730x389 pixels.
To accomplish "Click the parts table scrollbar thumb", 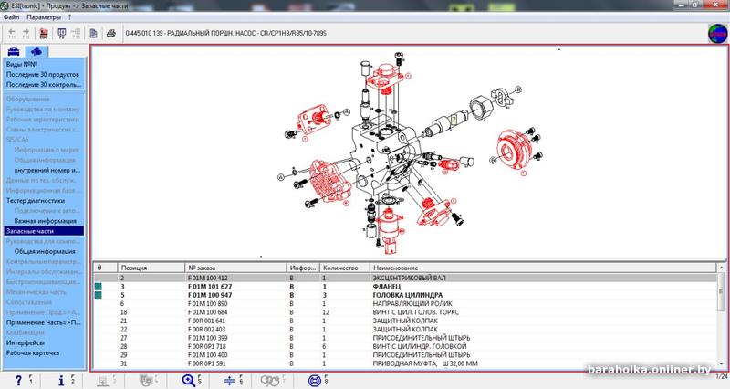I will click(722, 291).
